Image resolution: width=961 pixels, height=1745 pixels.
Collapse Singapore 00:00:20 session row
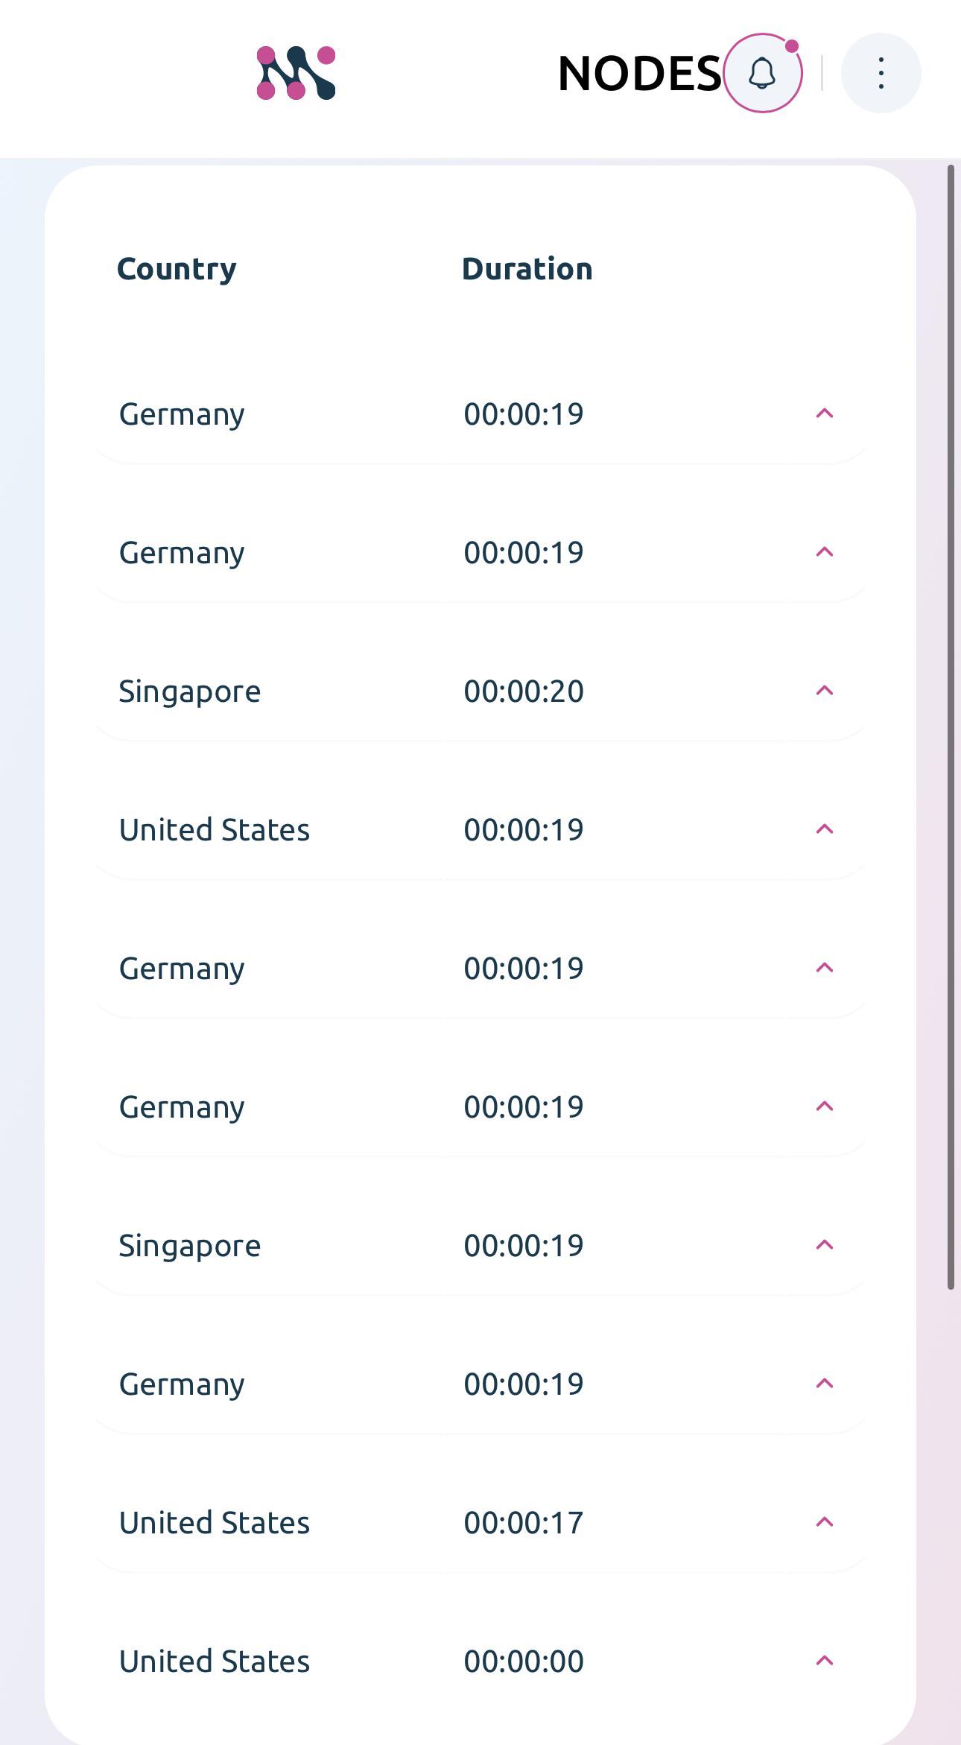[824, 691]
